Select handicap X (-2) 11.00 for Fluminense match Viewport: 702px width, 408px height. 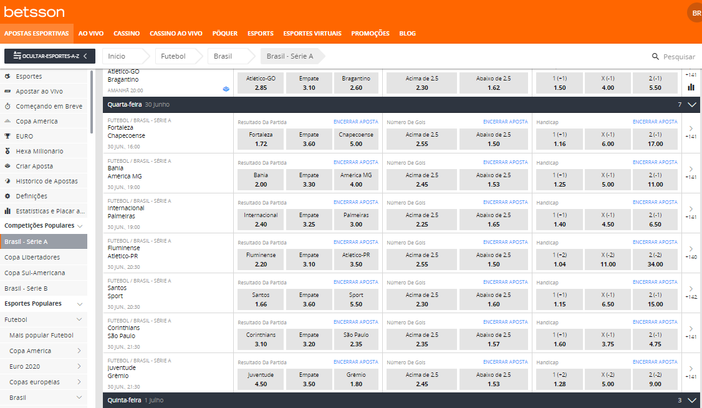(607, 260)
